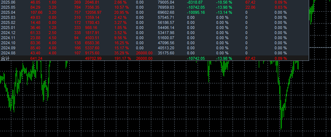Click the value 22.06
The width and height of the screenshot is (331, 137).
click(250, 7)
